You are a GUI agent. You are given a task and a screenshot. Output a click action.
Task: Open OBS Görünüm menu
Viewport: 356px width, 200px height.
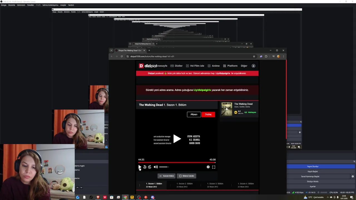tap(21, 5)
